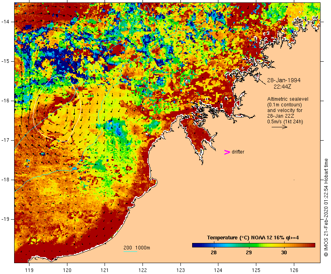Click the latitude label '-15'
This screenshot has height=274, width=331.
pyautogui.click(x=5, y=61)
